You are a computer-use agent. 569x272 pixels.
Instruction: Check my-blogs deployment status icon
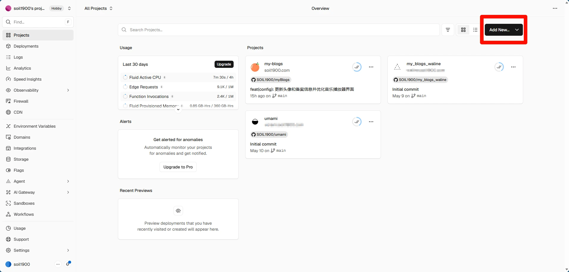[x=357, y=67]
